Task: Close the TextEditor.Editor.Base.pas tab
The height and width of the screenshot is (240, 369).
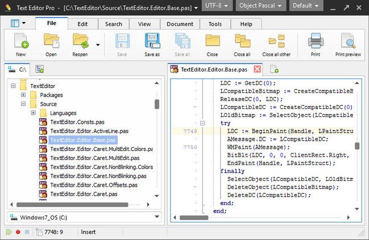Action: click(257, 69)
